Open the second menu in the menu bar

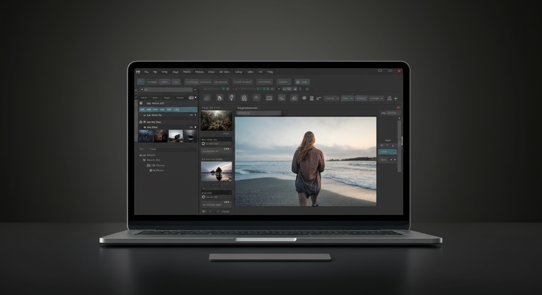(x=154, y=72)
